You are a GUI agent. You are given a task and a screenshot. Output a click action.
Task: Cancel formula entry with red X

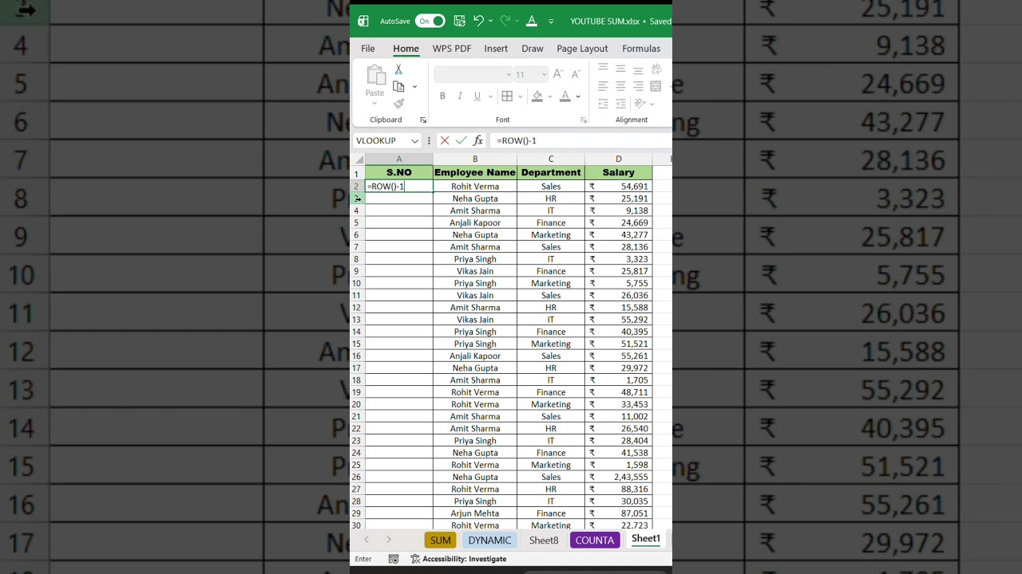[x=445, y=140]
